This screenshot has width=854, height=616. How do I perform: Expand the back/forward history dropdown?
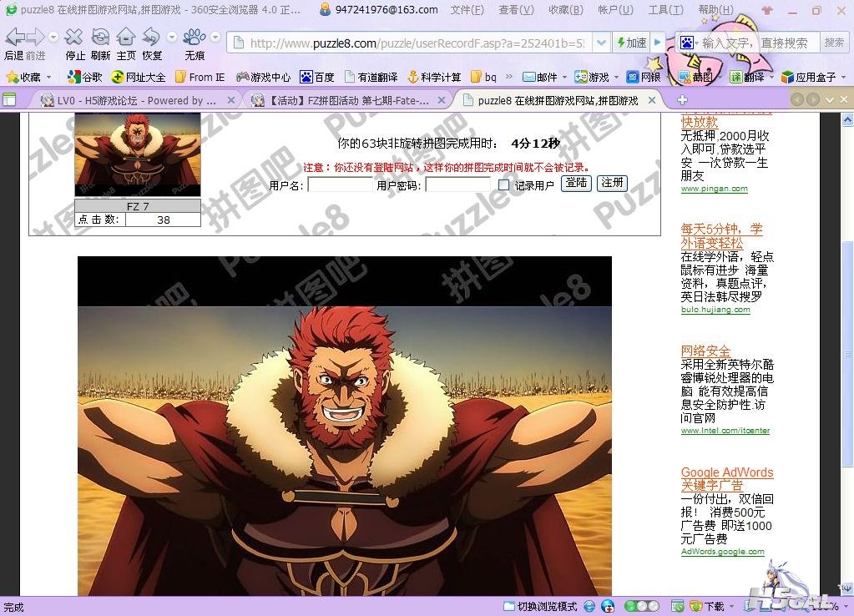[53, 37]
